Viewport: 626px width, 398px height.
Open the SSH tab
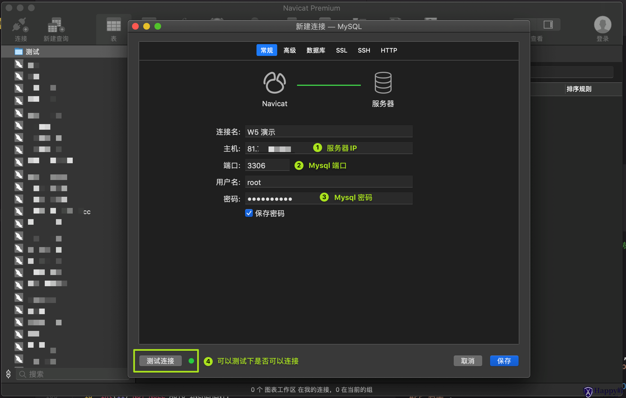tap(364, 50)
